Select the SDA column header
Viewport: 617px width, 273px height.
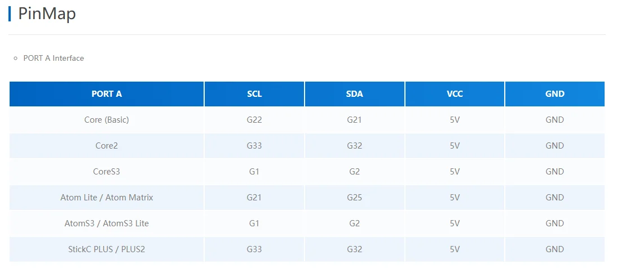[x=354, y=94]
